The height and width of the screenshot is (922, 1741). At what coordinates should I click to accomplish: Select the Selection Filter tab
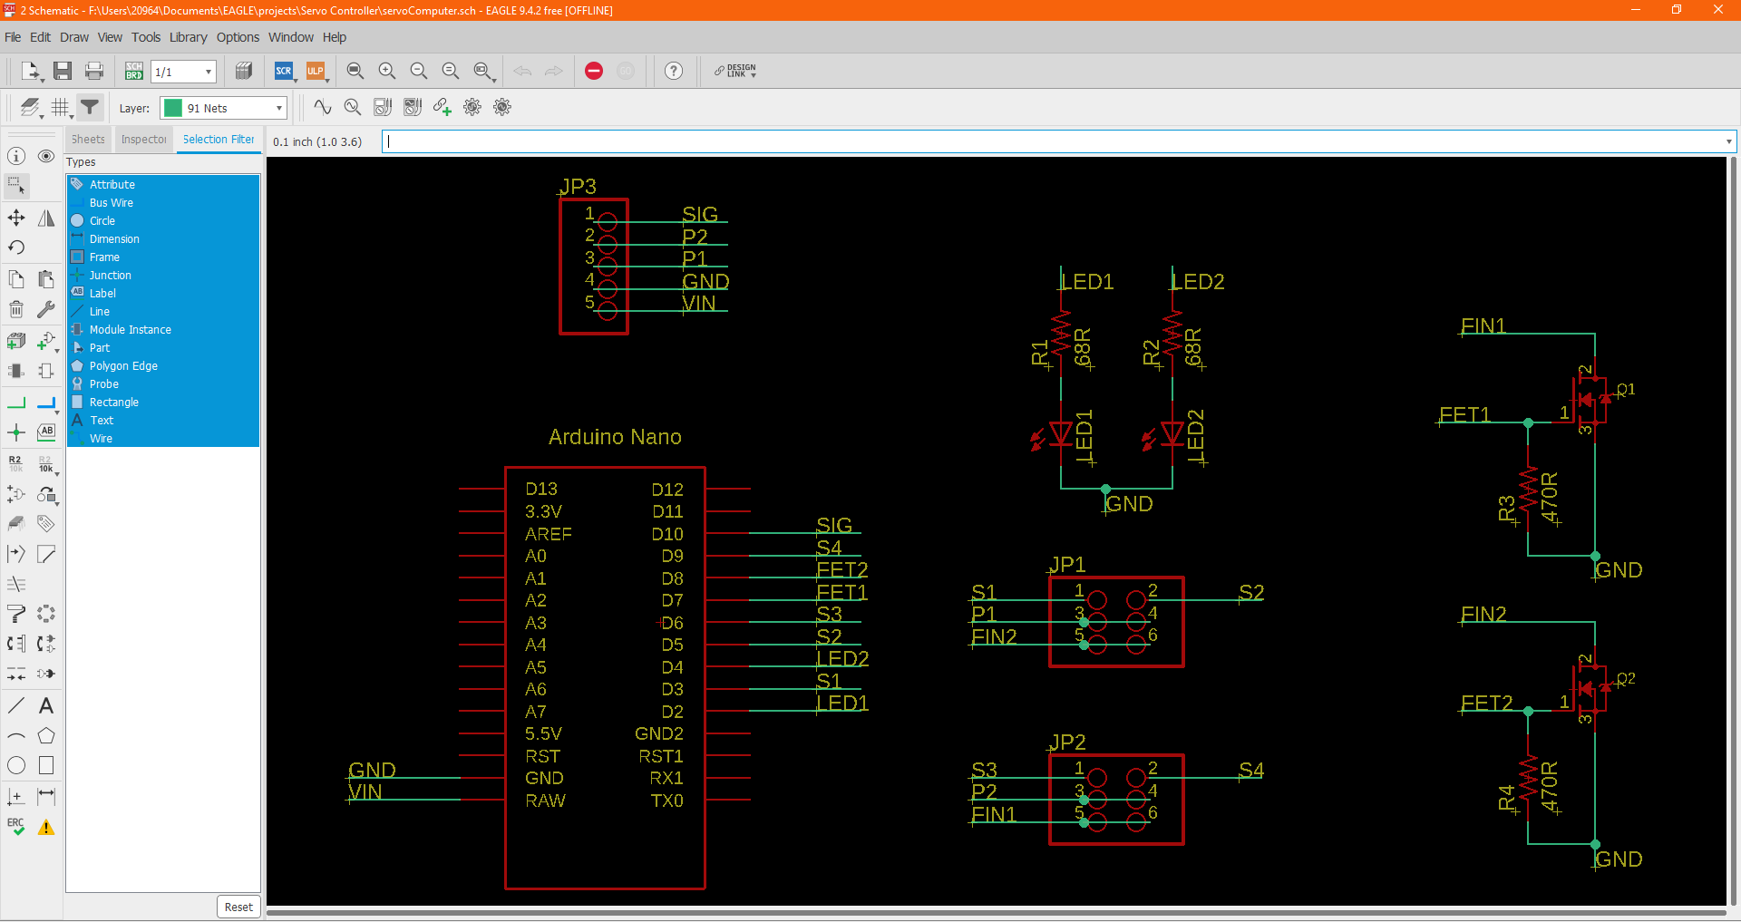click(x=219, y=140)
